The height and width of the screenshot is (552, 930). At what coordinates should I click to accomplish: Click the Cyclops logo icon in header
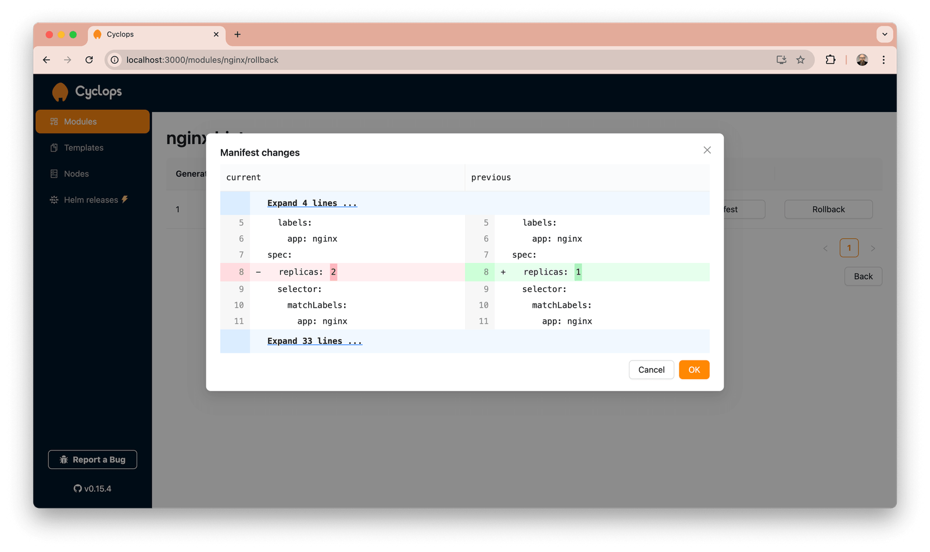[60, 92]
